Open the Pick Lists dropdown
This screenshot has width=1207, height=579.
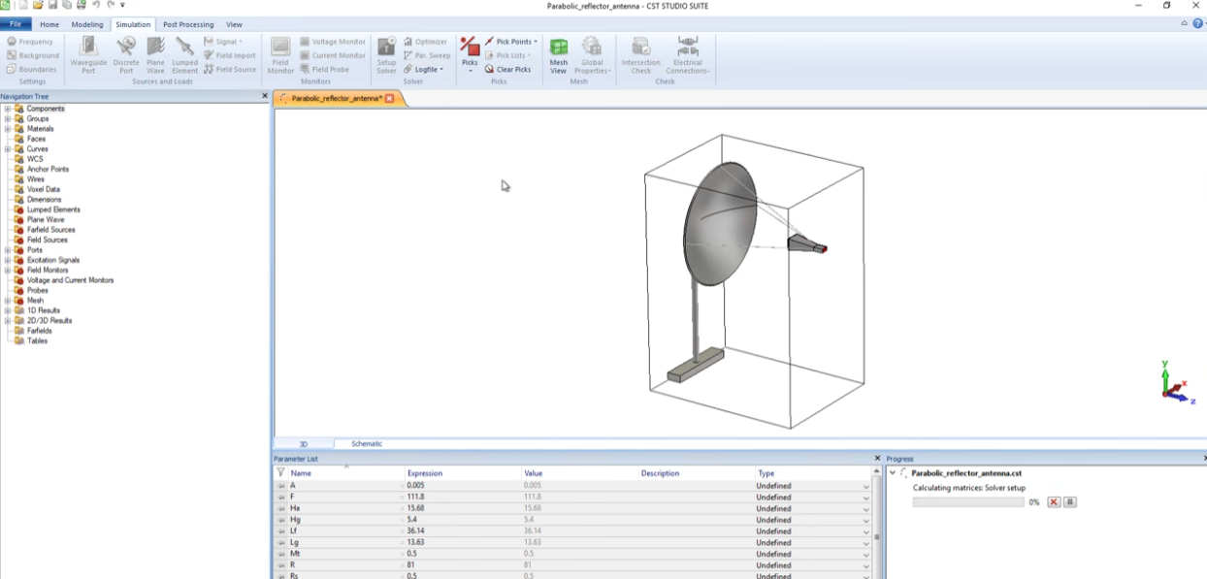[x=508, y=55]
